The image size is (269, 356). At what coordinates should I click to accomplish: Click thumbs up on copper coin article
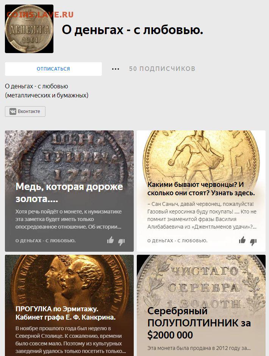(111, 240)
